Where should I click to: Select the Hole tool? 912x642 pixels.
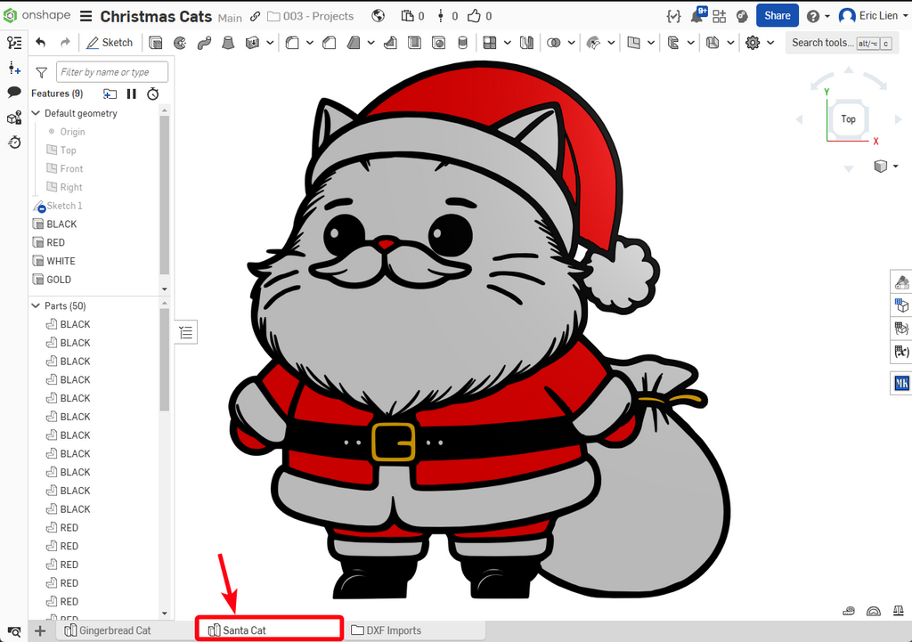tap(438, 43)
